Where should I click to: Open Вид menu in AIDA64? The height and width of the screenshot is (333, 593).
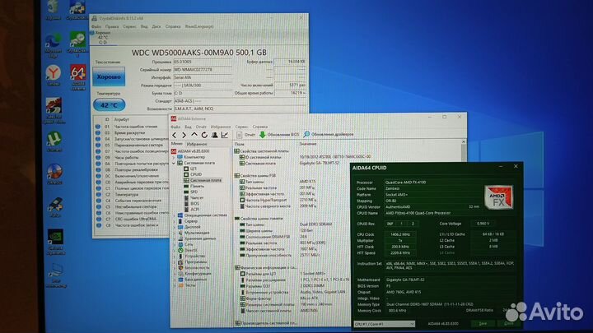pos(188,127)
